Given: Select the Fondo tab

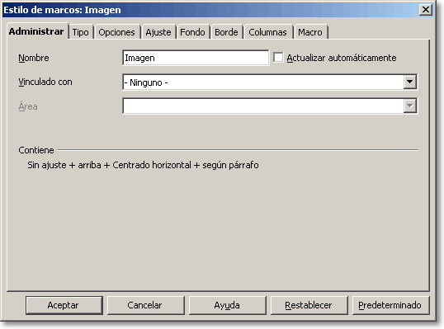Looking at the screenshot, I should click(192, 32).
